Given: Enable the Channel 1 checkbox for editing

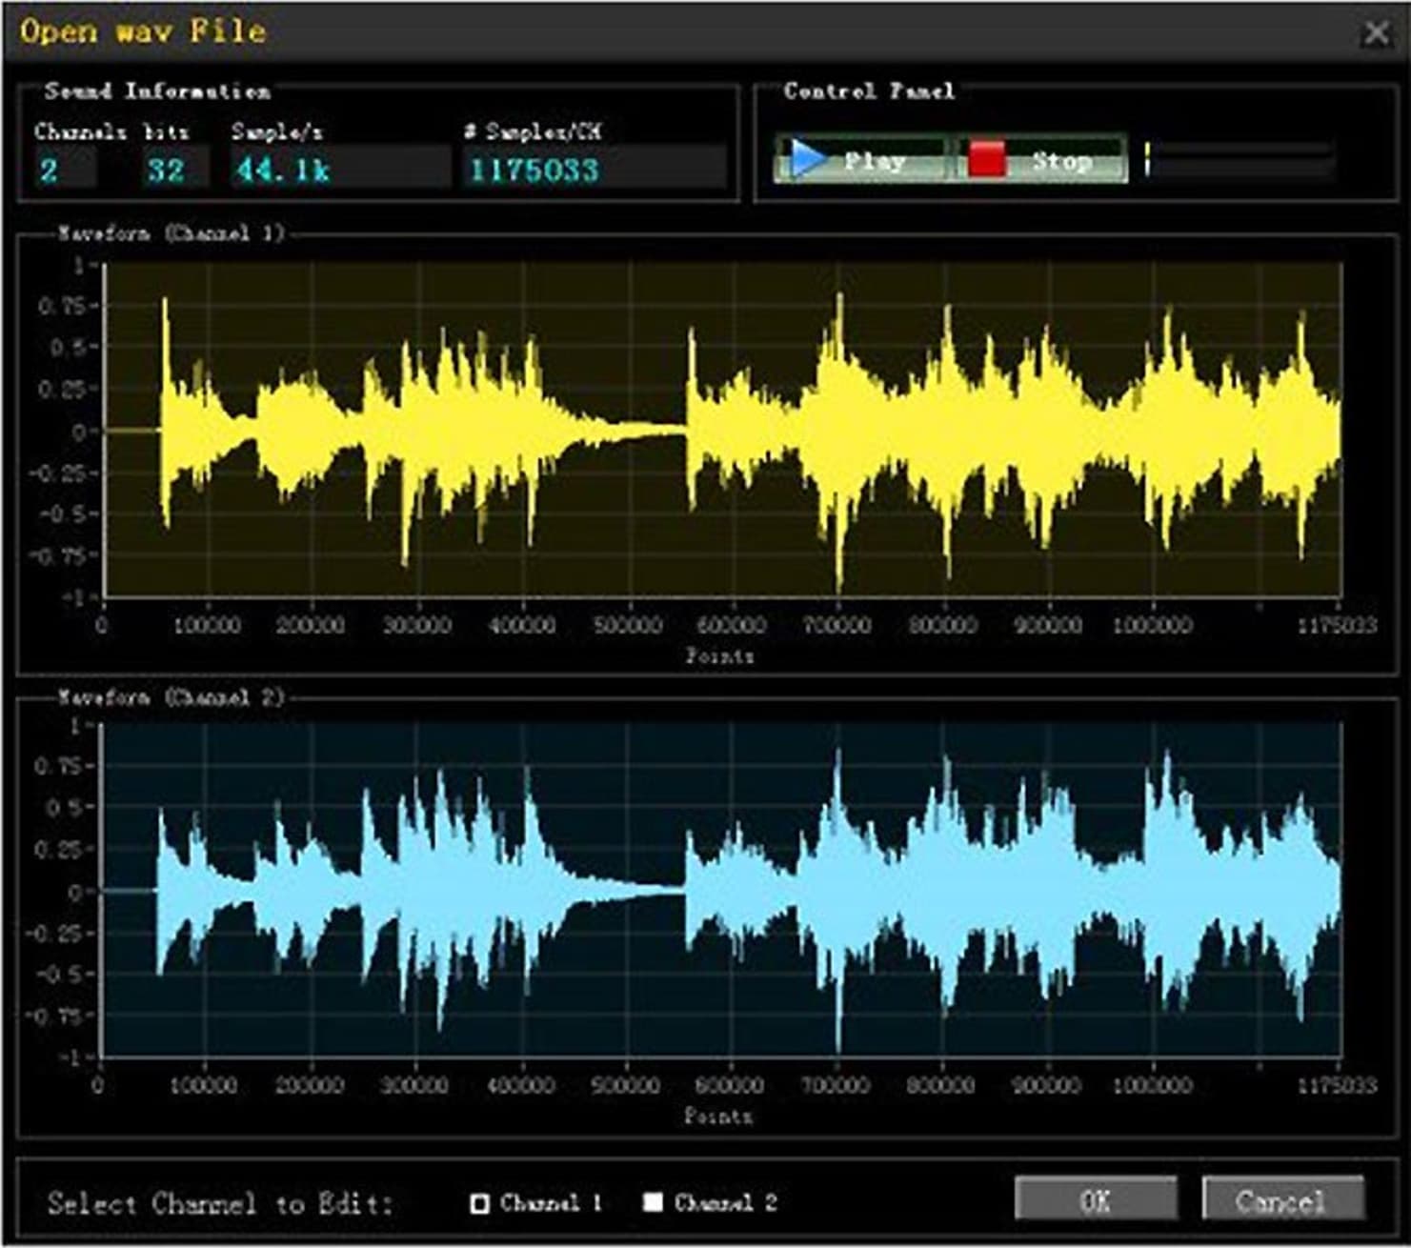Looking at the screenshot, I should click(x=478, y=1202).
